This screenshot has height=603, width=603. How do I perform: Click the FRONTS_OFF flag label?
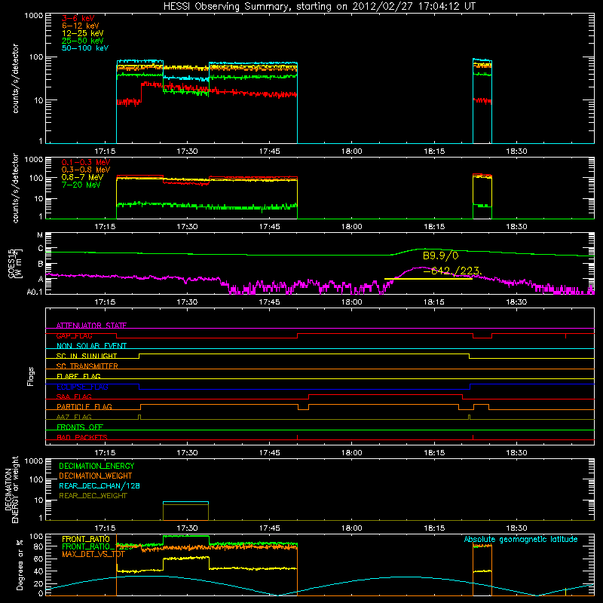click(x=80, y=427)
